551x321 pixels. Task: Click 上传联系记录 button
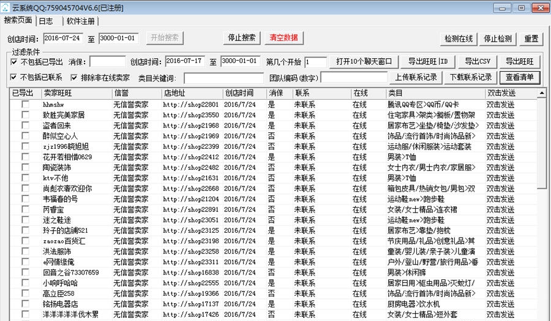coord(416,77)
